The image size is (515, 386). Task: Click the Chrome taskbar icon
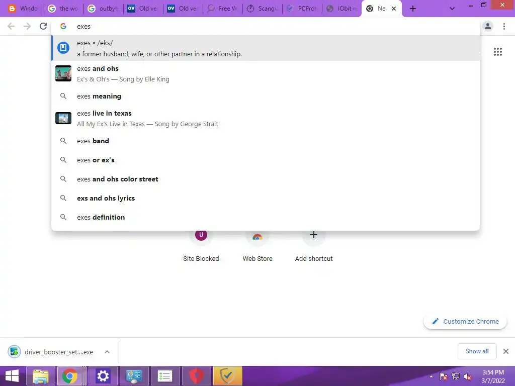coord(69,376)
